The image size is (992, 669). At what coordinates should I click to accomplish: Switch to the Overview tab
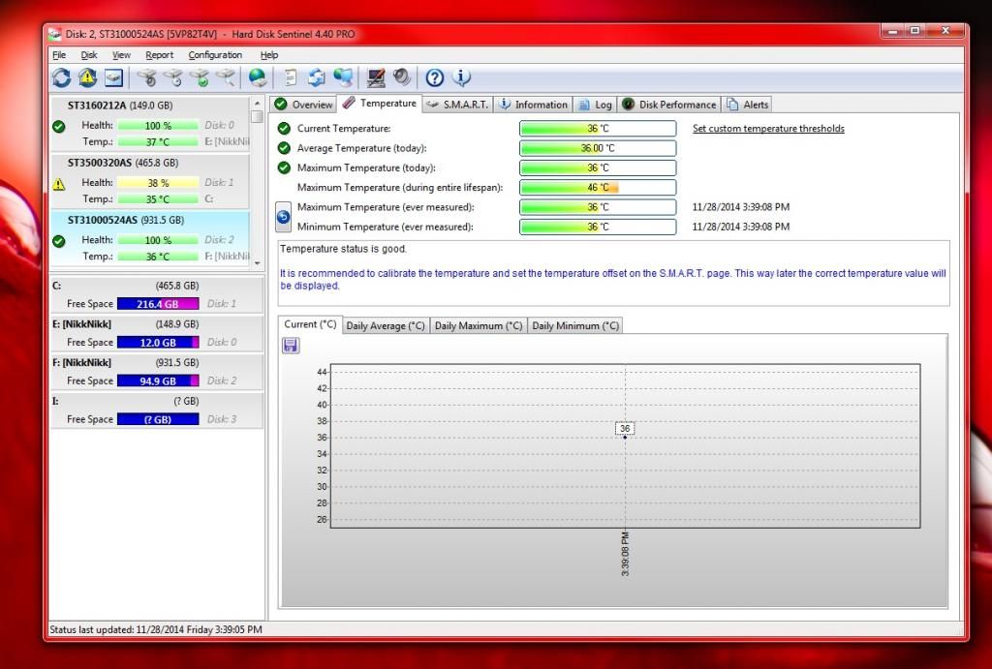303,105
